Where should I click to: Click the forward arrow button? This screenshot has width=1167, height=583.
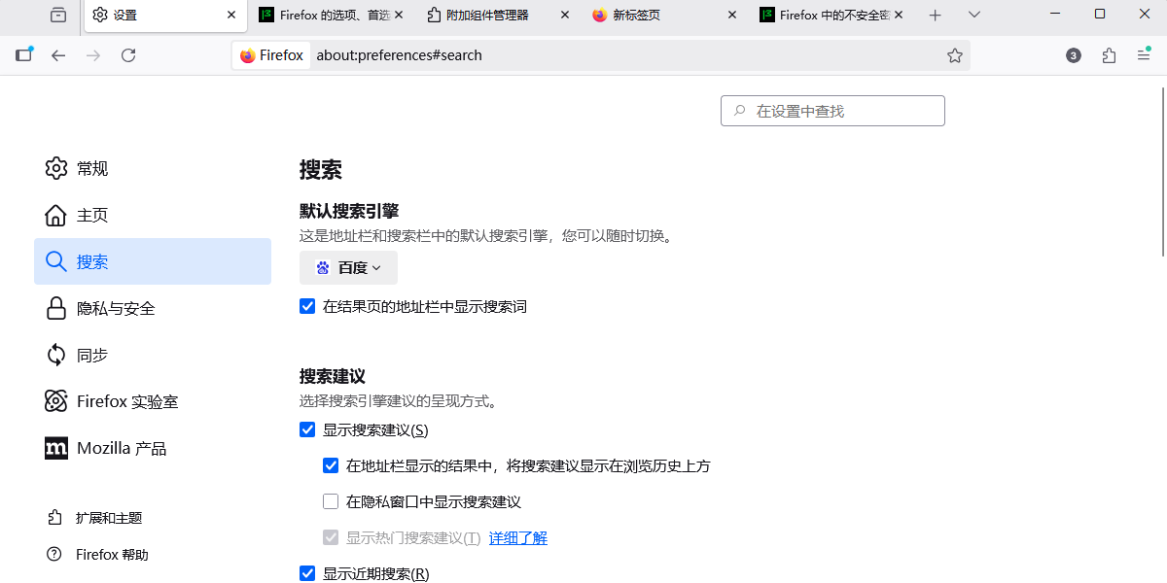pos(93,55)
